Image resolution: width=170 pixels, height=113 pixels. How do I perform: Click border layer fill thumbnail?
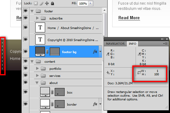[45, 104]
